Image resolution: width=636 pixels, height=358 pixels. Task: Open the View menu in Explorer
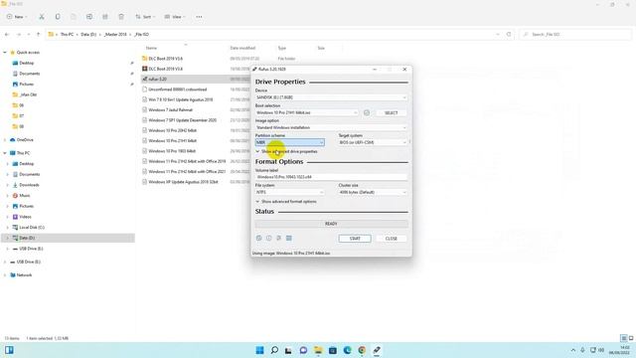175,17
